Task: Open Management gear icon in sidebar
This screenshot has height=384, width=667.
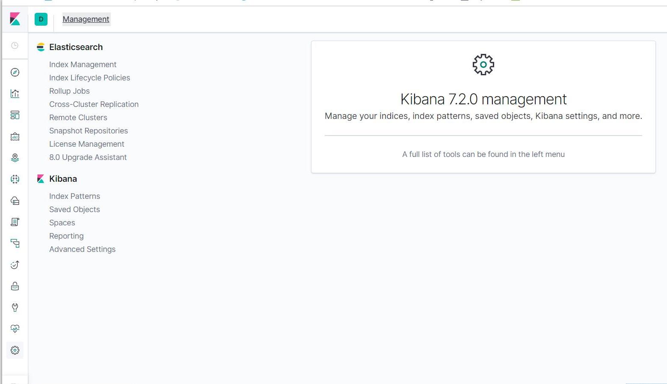Action: 15,350
